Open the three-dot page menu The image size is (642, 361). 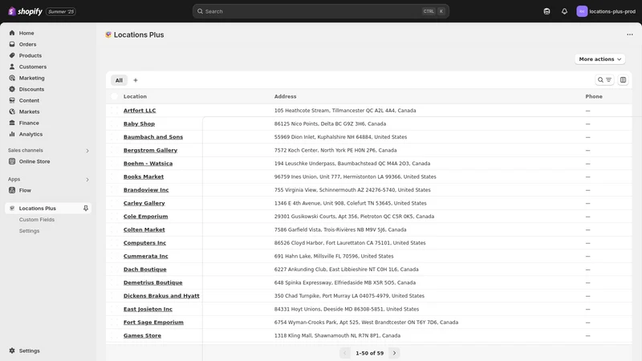(x=630, y=34)
